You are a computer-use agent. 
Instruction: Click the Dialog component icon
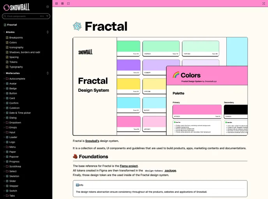coord(7,118)
